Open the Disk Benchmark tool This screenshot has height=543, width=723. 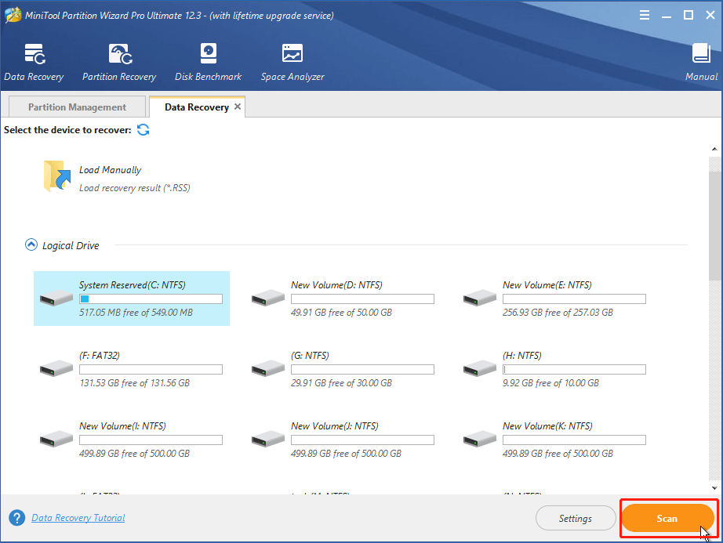209,62
